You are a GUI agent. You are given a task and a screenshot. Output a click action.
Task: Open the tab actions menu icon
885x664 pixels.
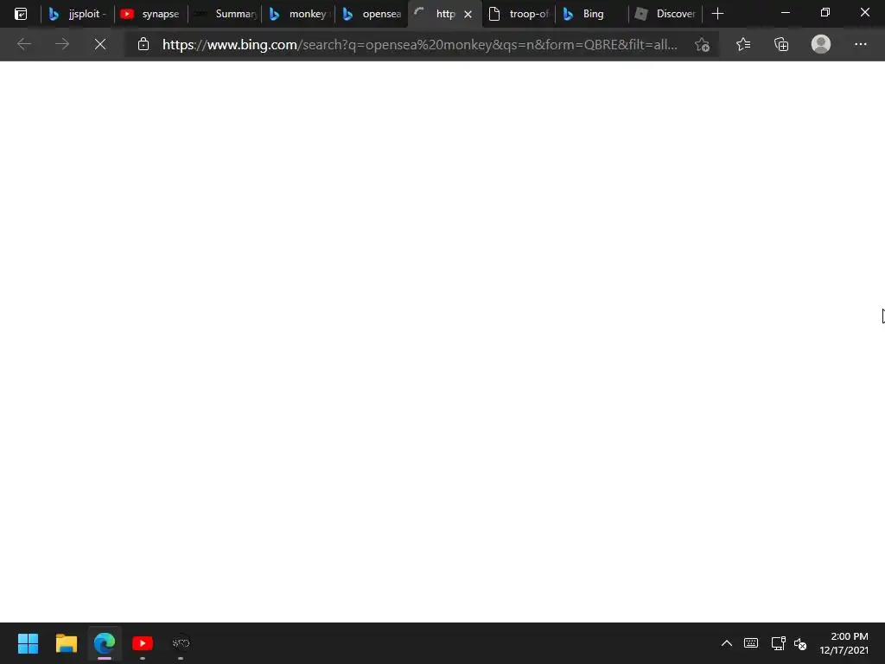(x=21, y=14)
